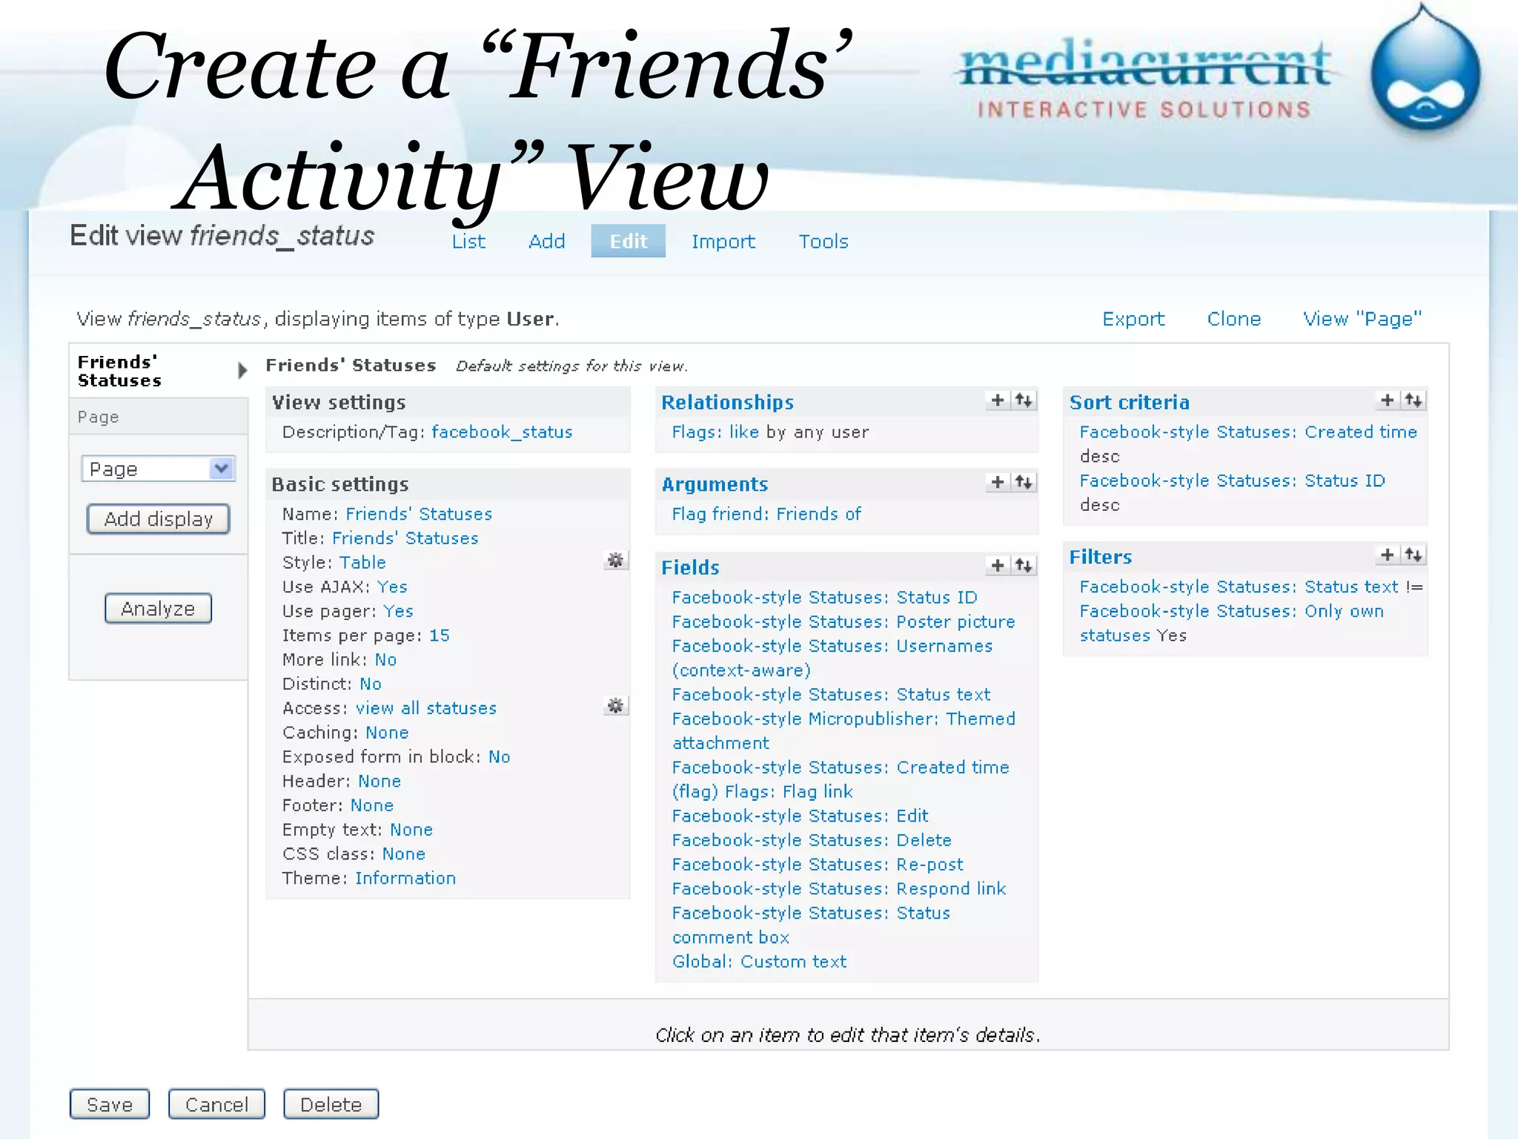Add a new field with plus icon
The height and width of the screenshot is (1139, 1518).
pyautogui.click(x=998, y=566)
